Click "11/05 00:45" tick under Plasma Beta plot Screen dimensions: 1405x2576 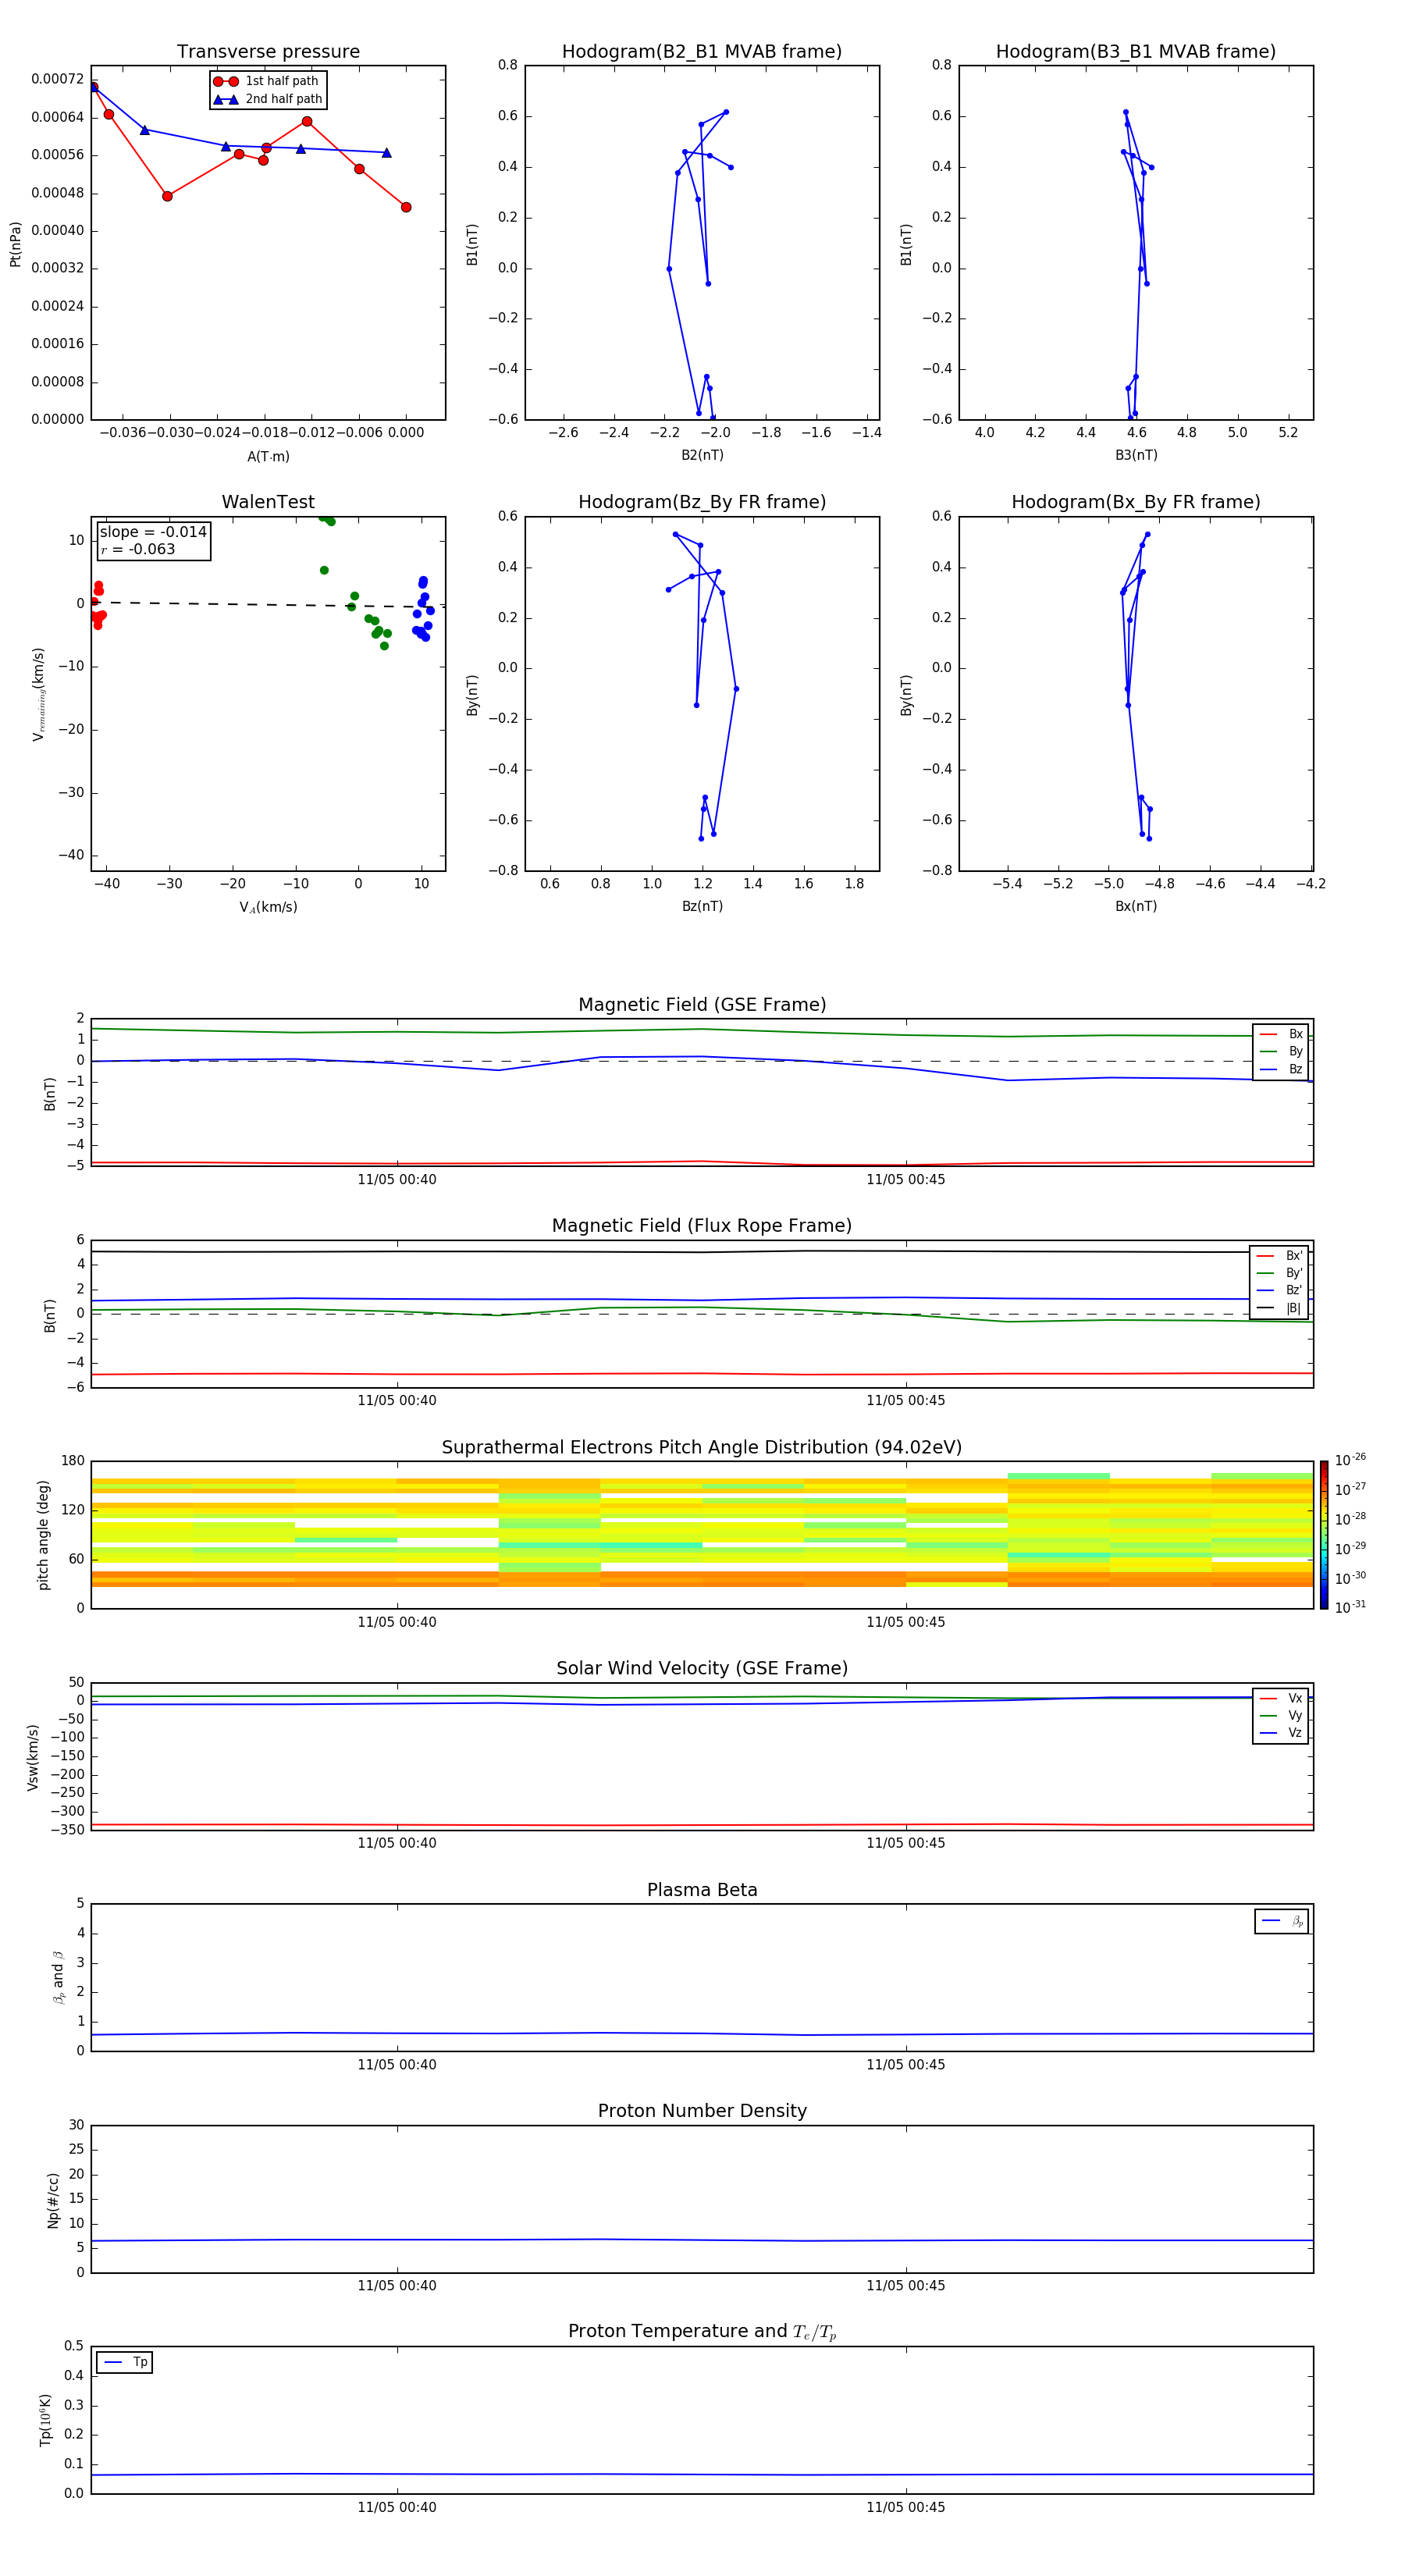[x=905, y=2065]
